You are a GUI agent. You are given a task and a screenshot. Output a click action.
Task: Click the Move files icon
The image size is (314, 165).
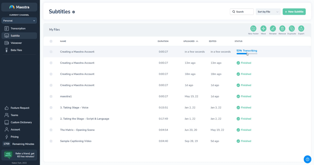[x=263, y=29]
